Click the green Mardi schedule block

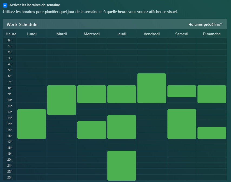[x=62, y=100]
